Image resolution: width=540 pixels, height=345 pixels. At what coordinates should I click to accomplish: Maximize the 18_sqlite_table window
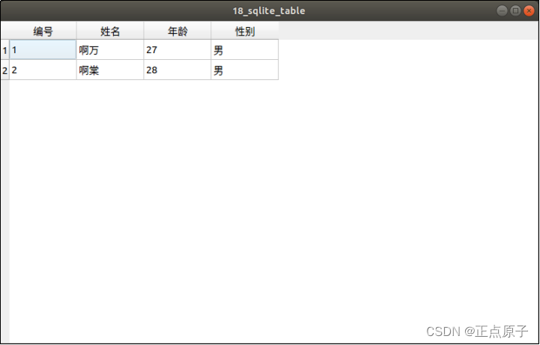coord(515,10)
